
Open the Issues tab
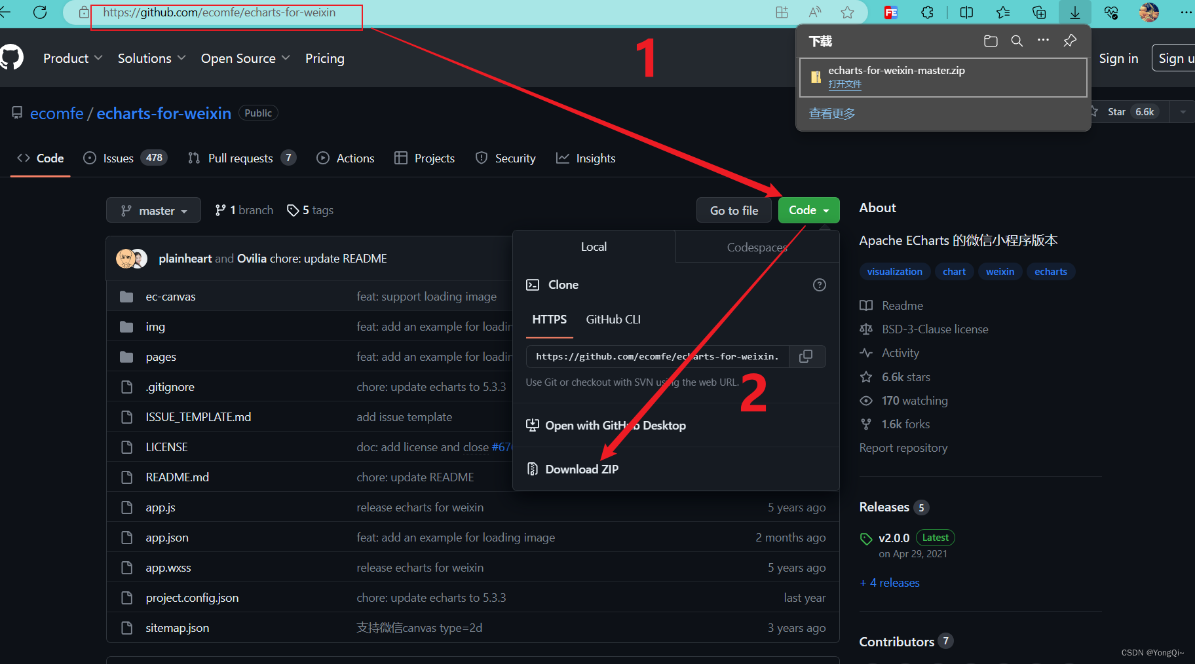[x=125, y=158]
